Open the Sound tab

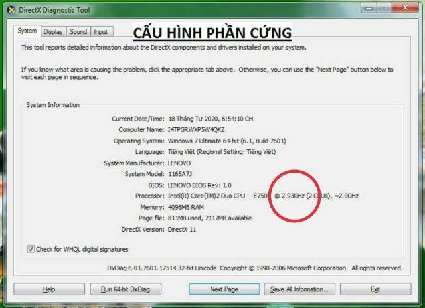click(x=78, y=32)
